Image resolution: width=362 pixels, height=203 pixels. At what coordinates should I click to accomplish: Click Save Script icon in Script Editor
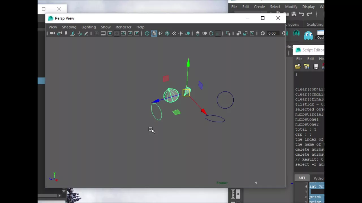[x=316, y=67]
